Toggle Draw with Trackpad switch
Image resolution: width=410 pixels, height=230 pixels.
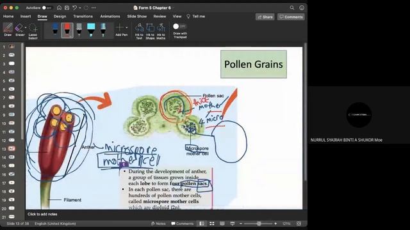tap(179, 26)
